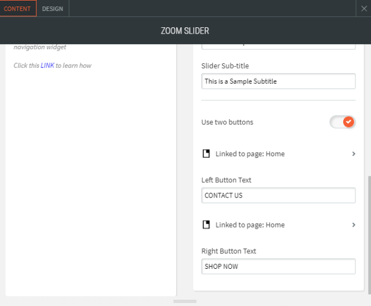Image resolution: width=371 pixels, height=306 pixels.
Task: Toggle the Use two buttons switch
Action: [x=342, y=122]
